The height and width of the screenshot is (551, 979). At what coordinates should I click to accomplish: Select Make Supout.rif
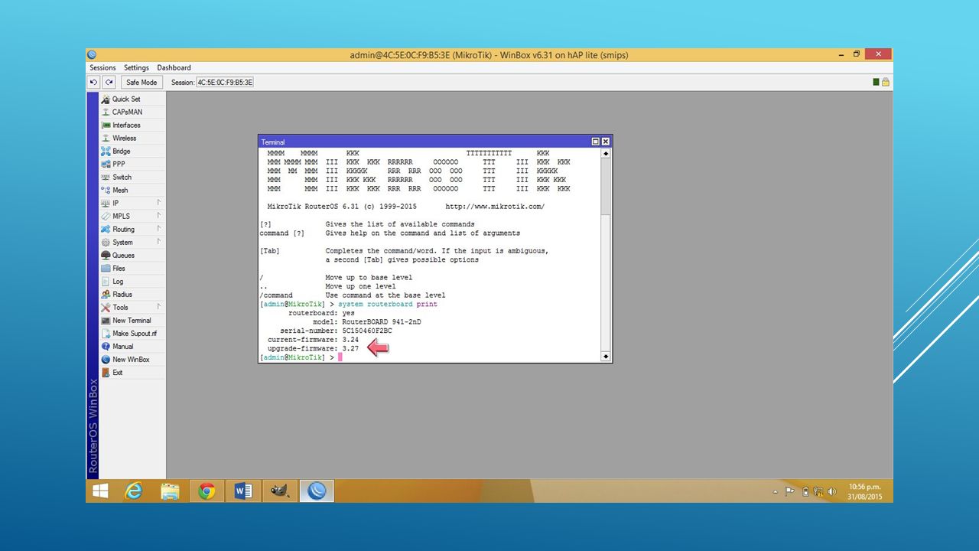[x=132, y=333]
